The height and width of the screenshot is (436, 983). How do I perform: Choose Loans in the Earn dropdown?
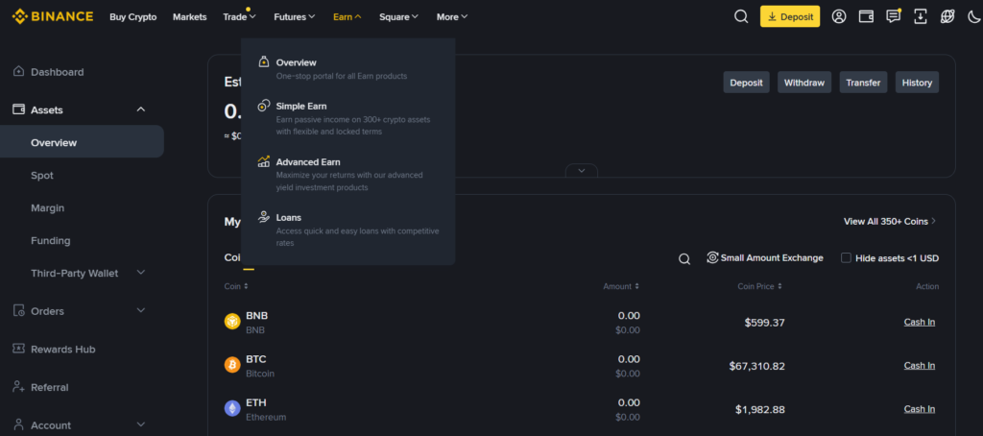288,217
